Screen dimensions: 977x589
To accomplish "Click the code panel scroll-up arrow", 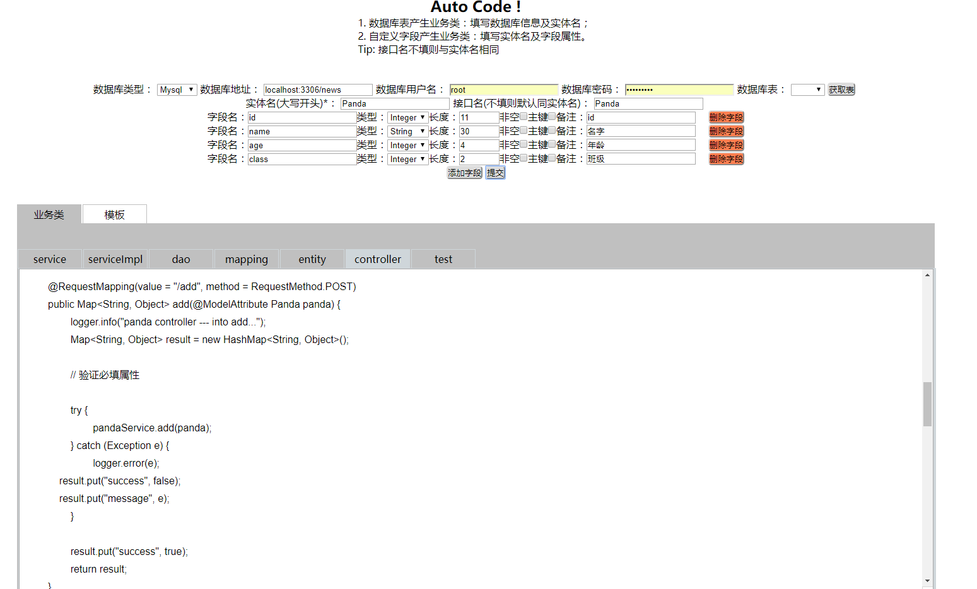I will click(927, 275).
